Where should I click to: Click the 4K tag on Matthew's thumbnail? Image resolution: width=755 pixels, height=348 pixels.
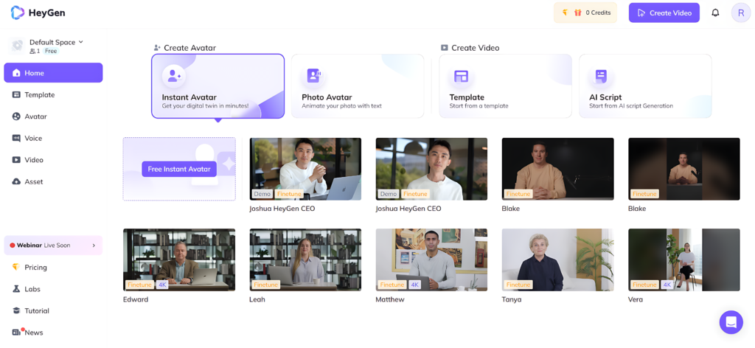[x=414, y=285]
